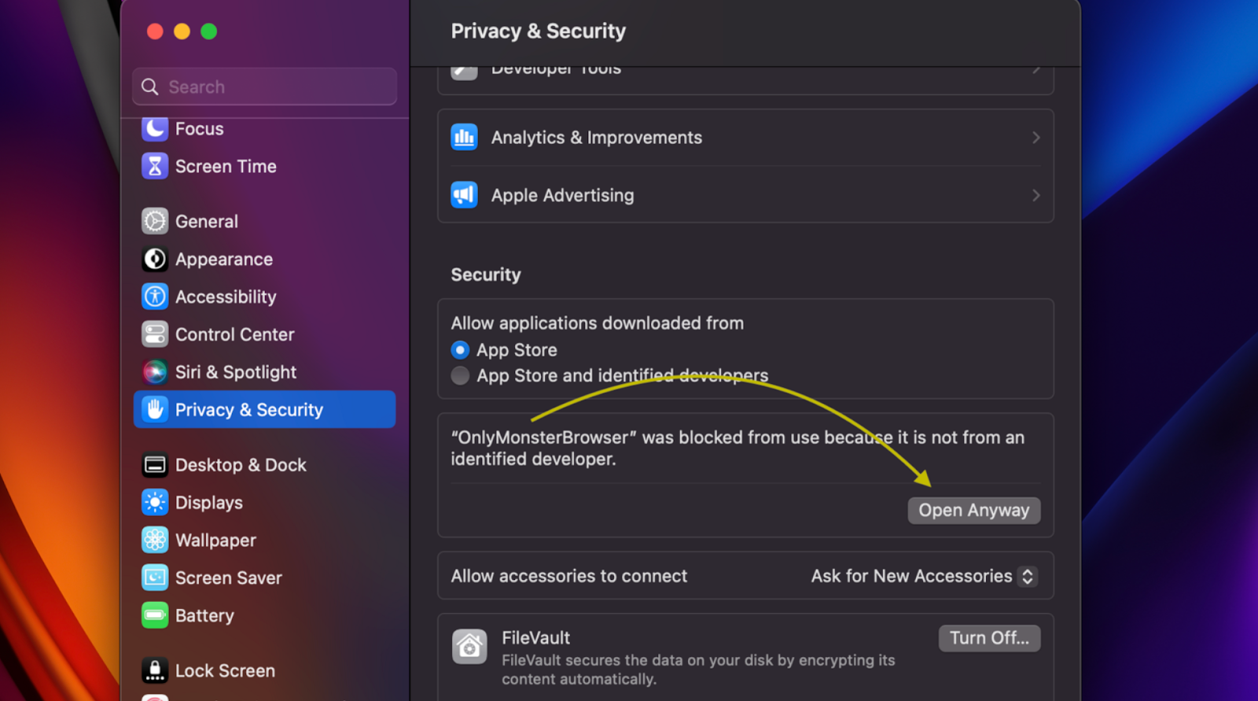Select App Store and identified developers option
This screenshot has width=1258, height=701.
(461, 376)
